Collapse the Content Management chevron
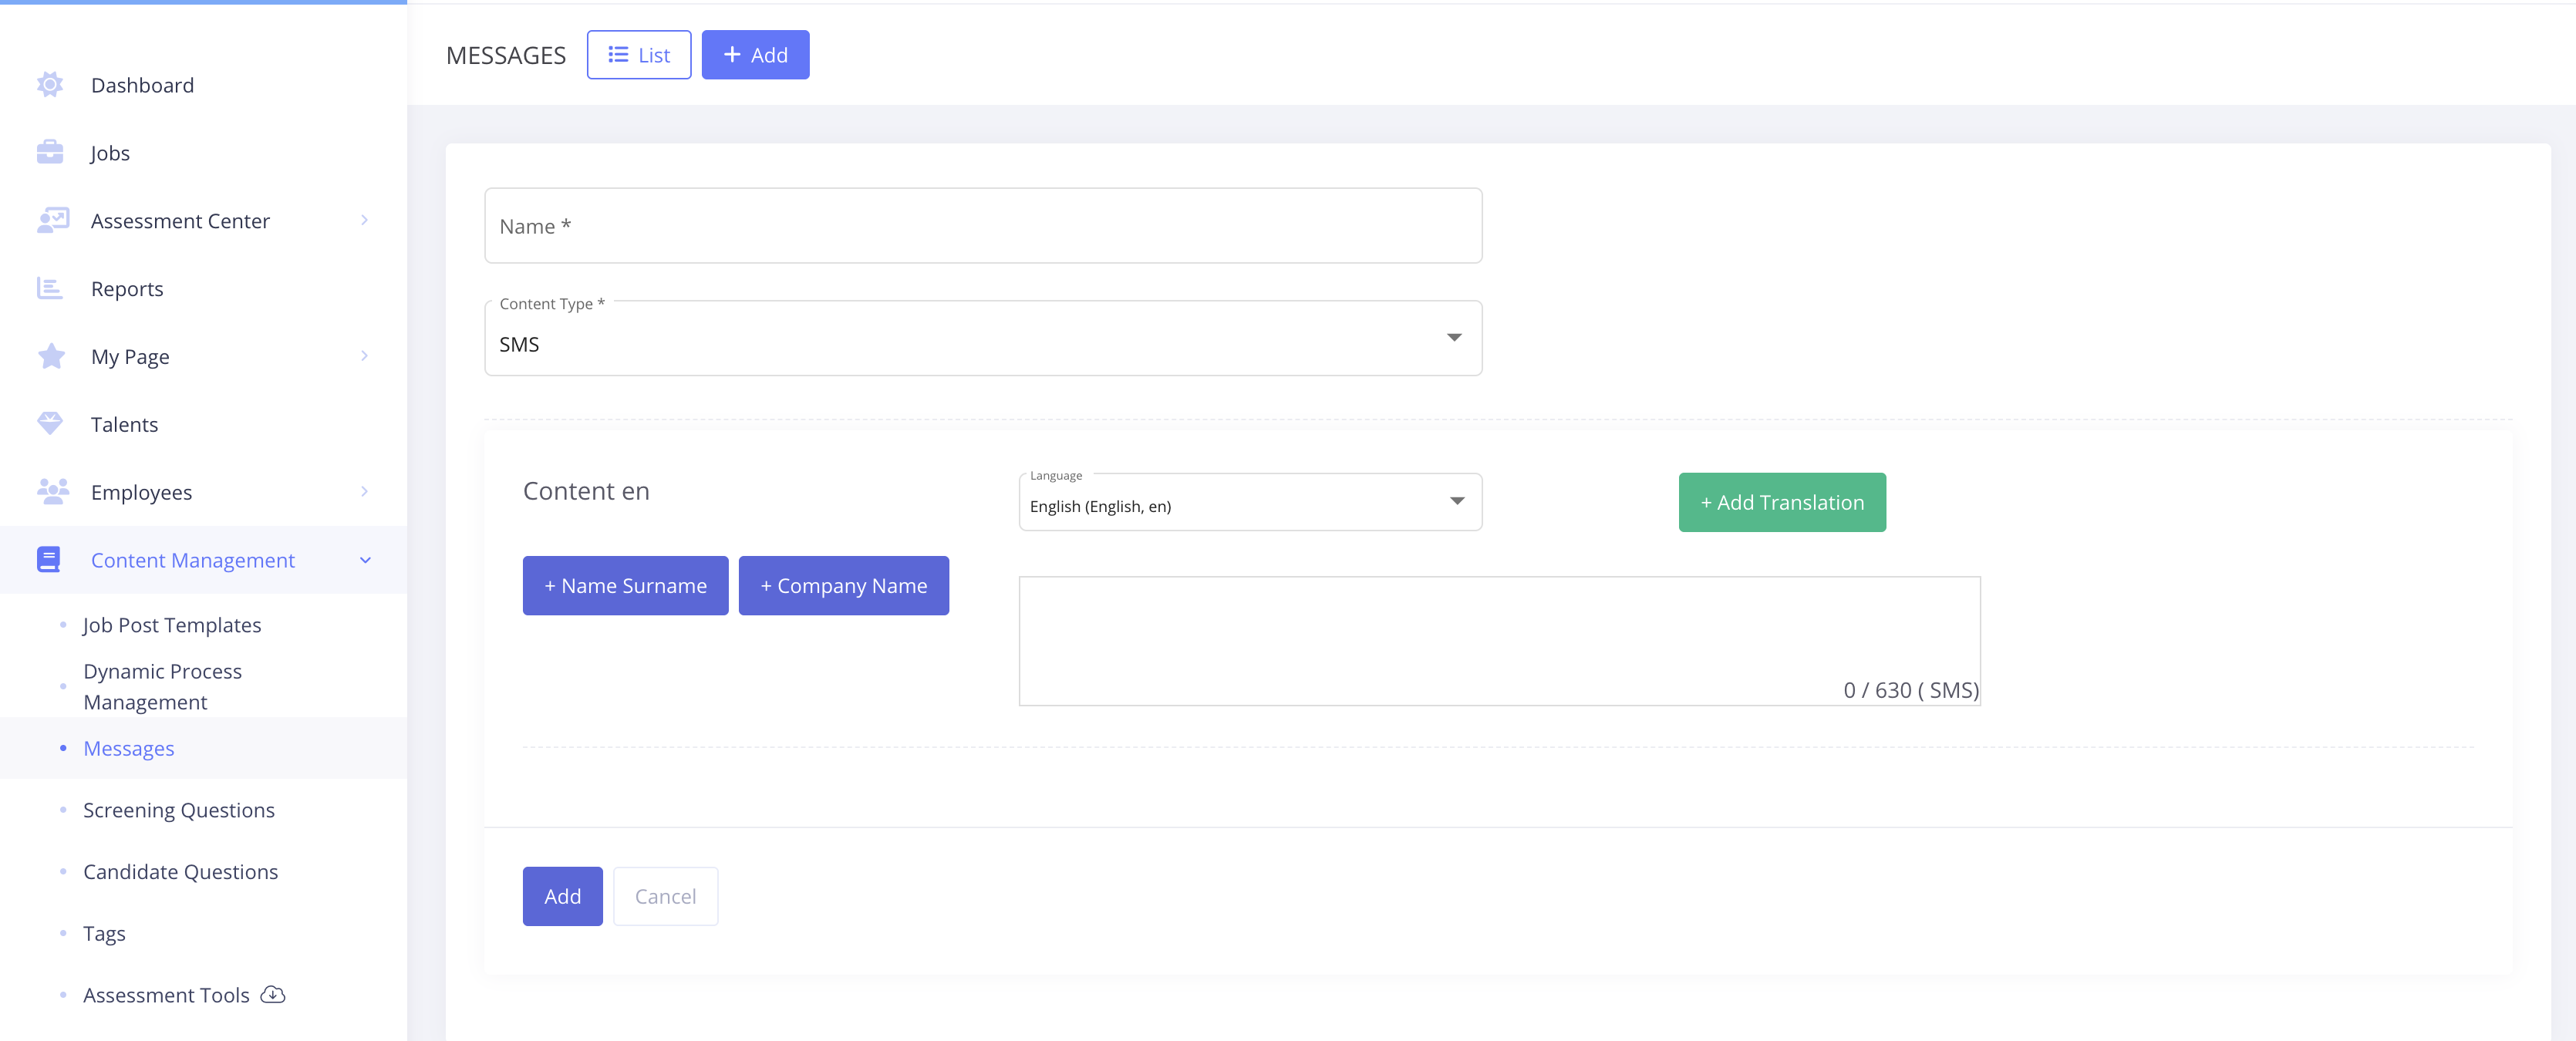Screen dimensions: 2576x1041 tap(365, 560)
